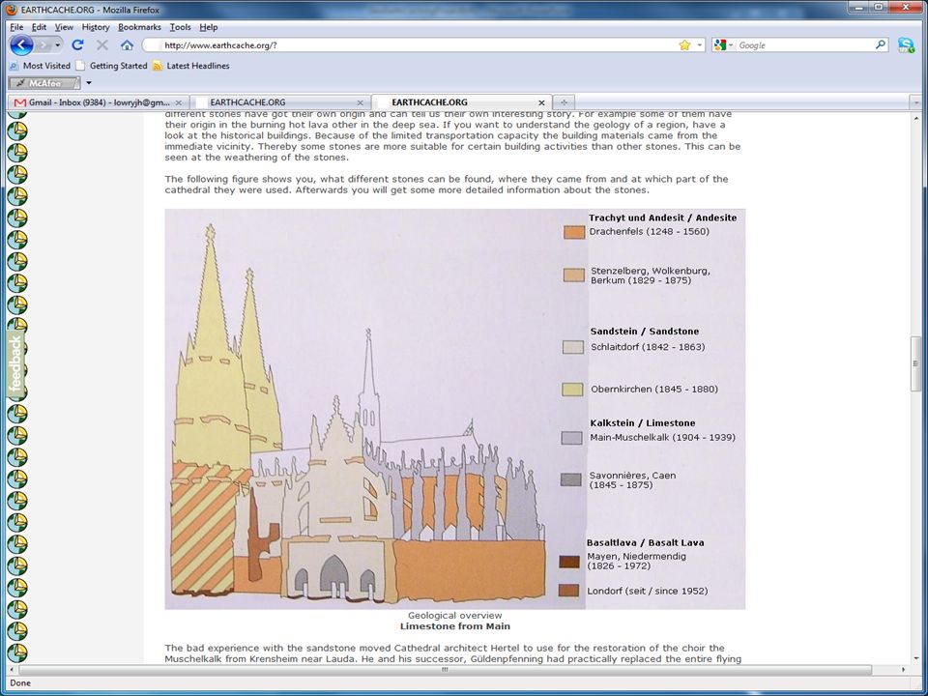Screen dimensions: 928x696
Task: Click the McAfee toolbar button
Action: 44,83
